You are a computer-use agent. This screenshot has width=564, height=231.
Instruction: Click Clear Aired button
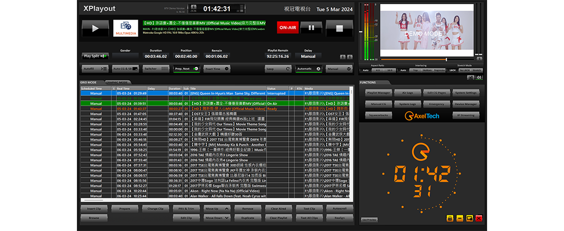pos(278,208)
